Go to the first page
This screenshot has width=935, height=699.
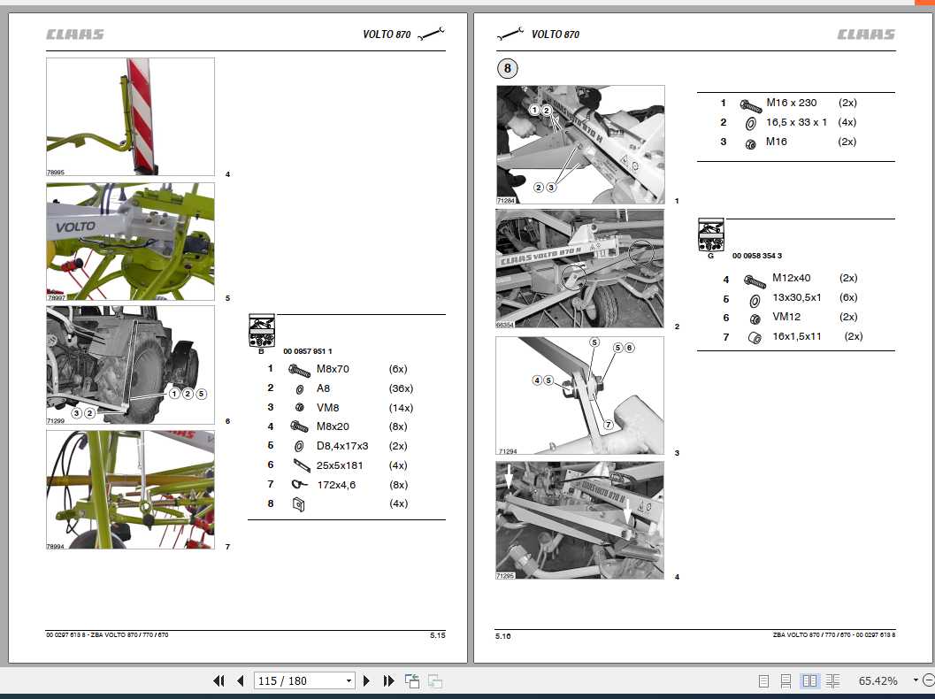click(x=218, y=680)
